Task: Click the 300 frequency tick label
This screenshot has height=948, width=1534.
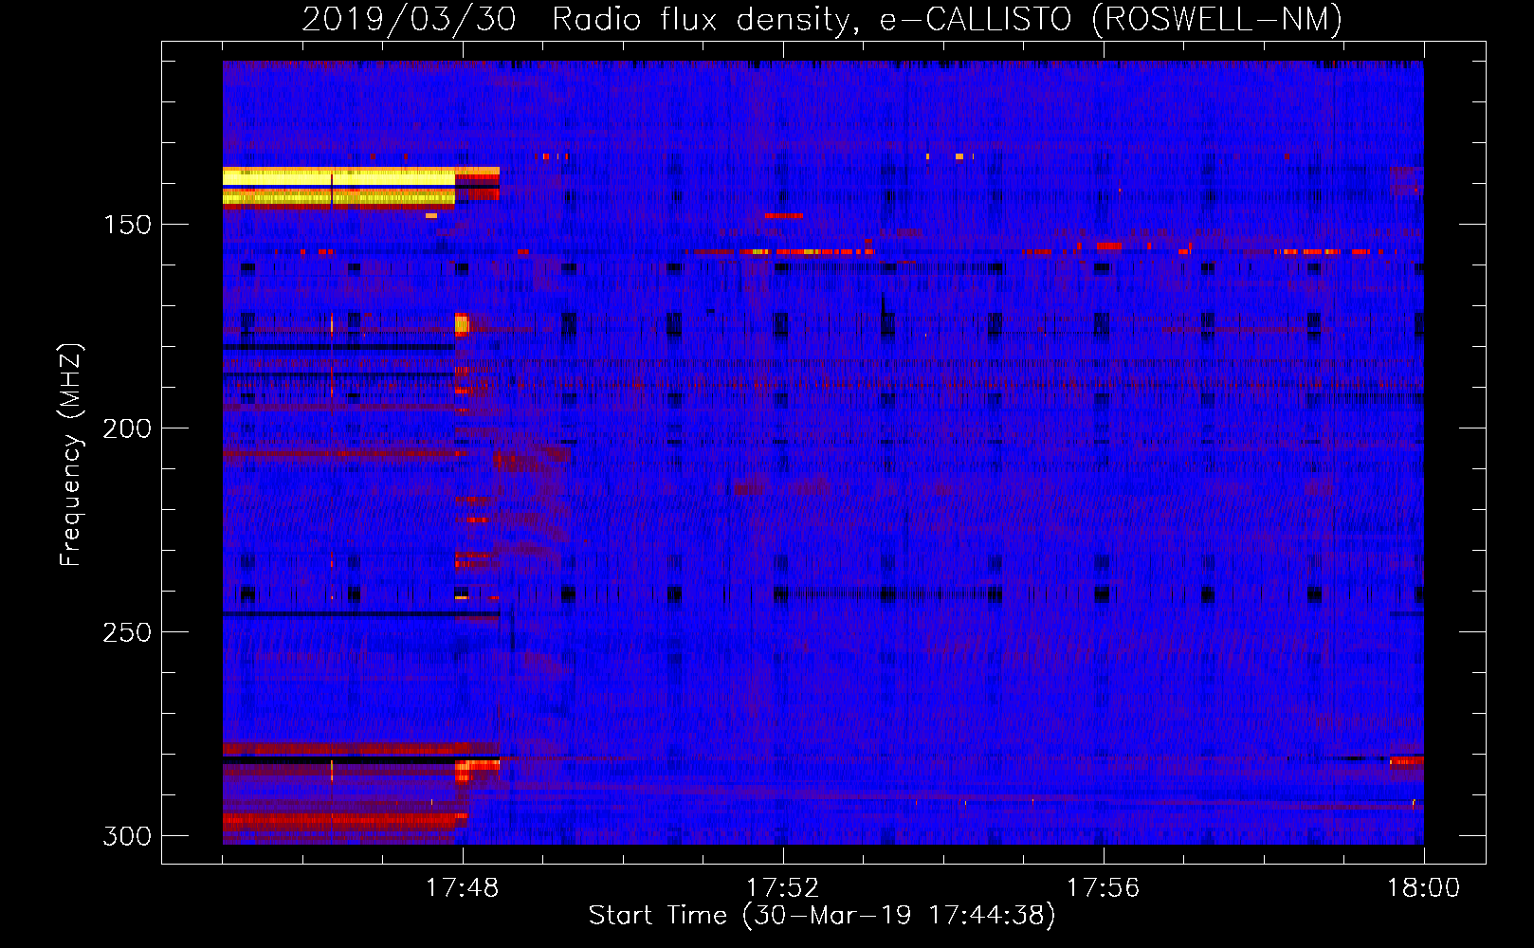Action: pyautogui.click(x=127, y=836)
